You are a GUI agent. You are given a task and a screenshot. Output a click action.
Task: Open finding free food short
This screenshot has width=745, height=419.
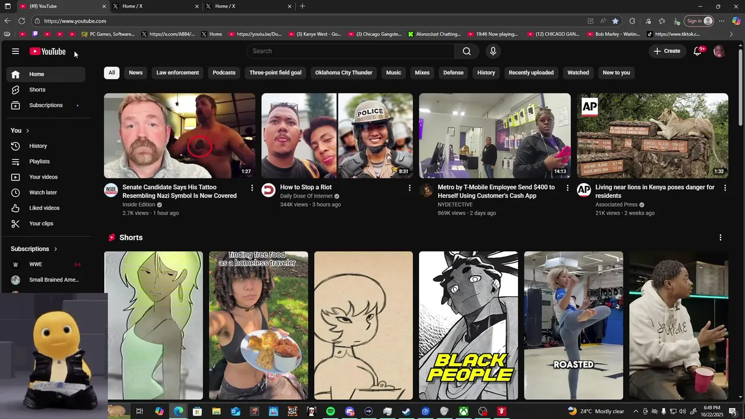(x=258, y=325)
